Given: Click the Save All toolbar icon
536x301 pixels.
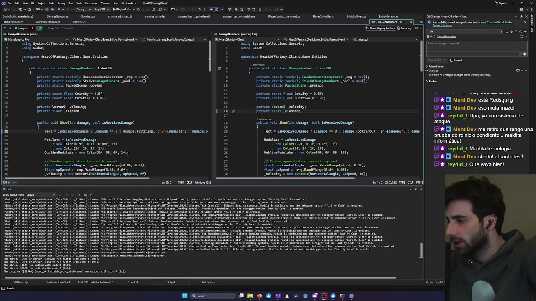Looking at the screenshot, I should tap(52, 9).
